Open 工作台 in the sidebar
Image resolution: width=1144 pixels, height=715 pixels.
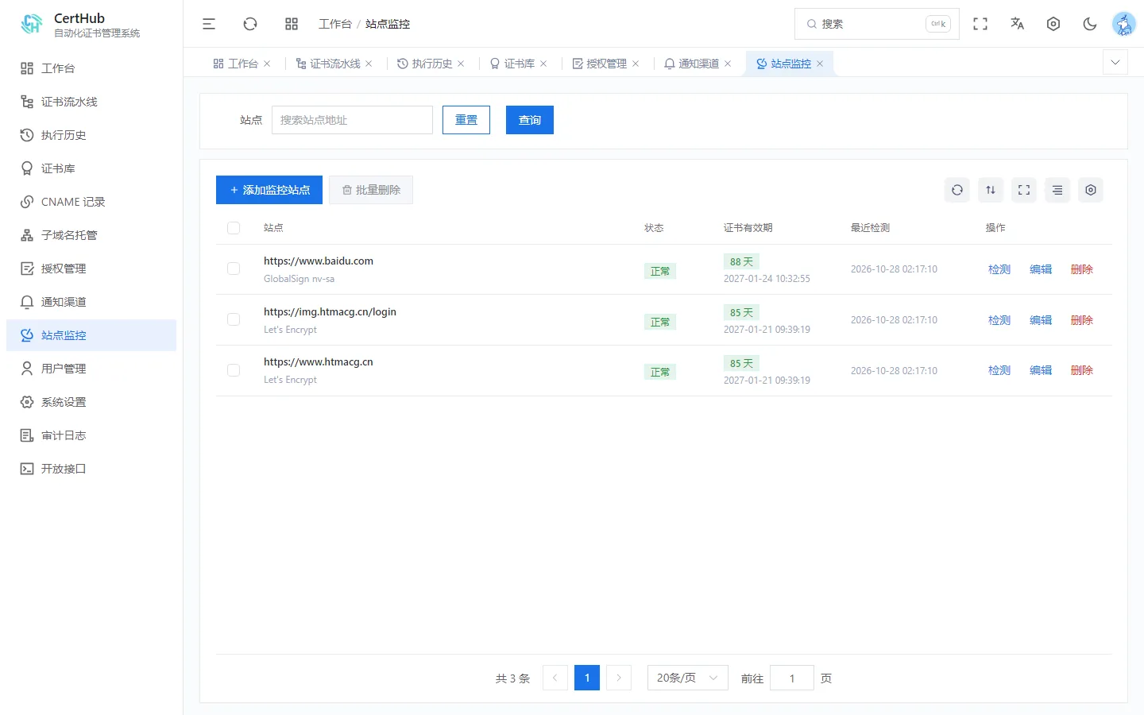[x=91, y=68]
